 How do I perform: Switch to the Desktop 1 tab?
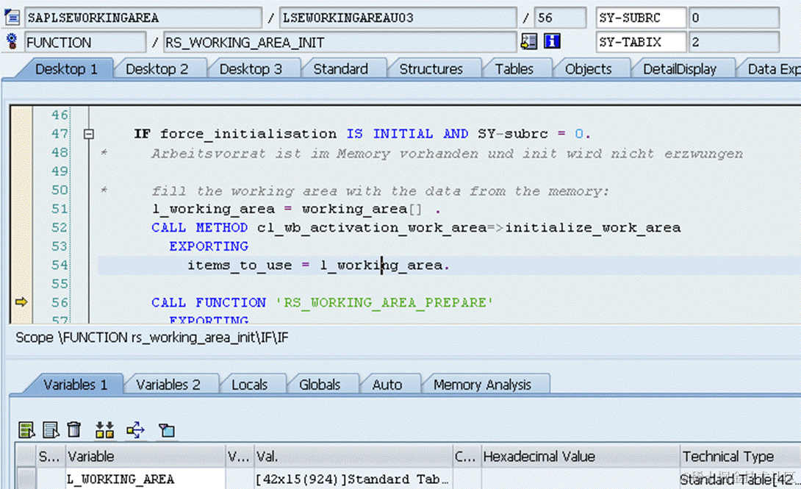pos(66,69)
